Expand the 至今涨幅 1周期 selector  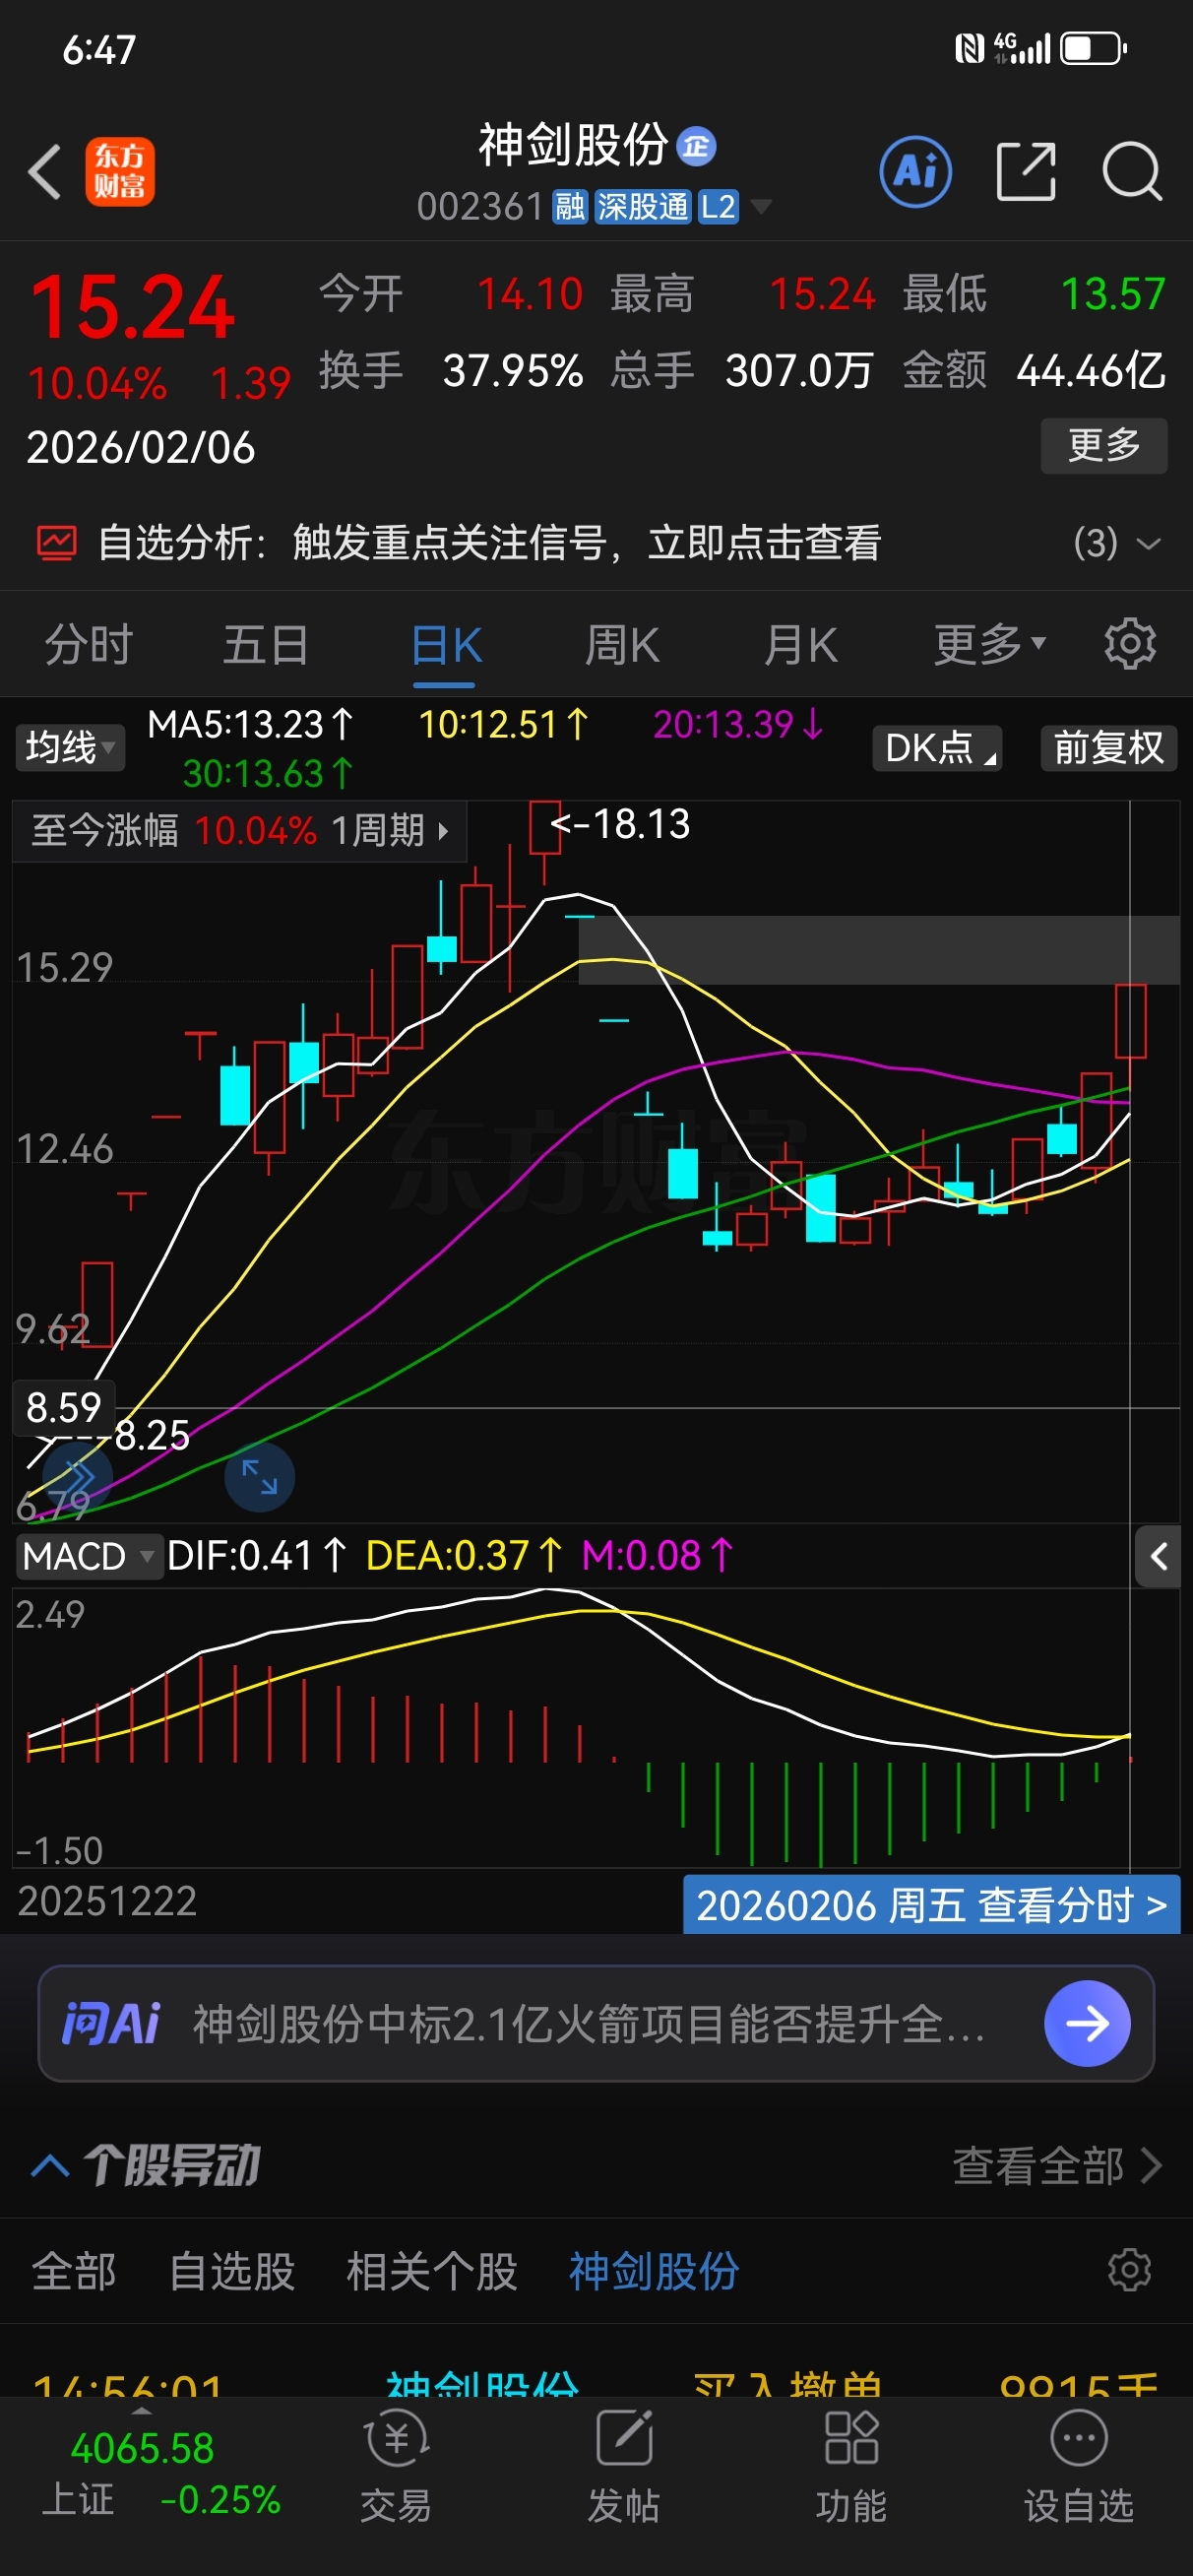[x=240, y=830]
